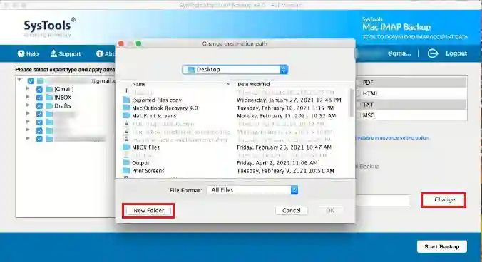Toggle the Drafts folder checkbox
482x262 pixels.
pyautogui.click(x=39, y=106)
